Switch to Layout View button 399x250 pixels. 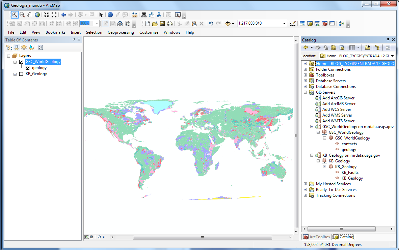(91, 237)
